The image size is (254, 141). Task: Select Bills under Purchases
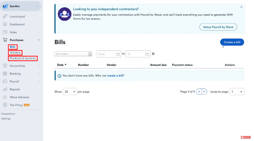point(12,47)
